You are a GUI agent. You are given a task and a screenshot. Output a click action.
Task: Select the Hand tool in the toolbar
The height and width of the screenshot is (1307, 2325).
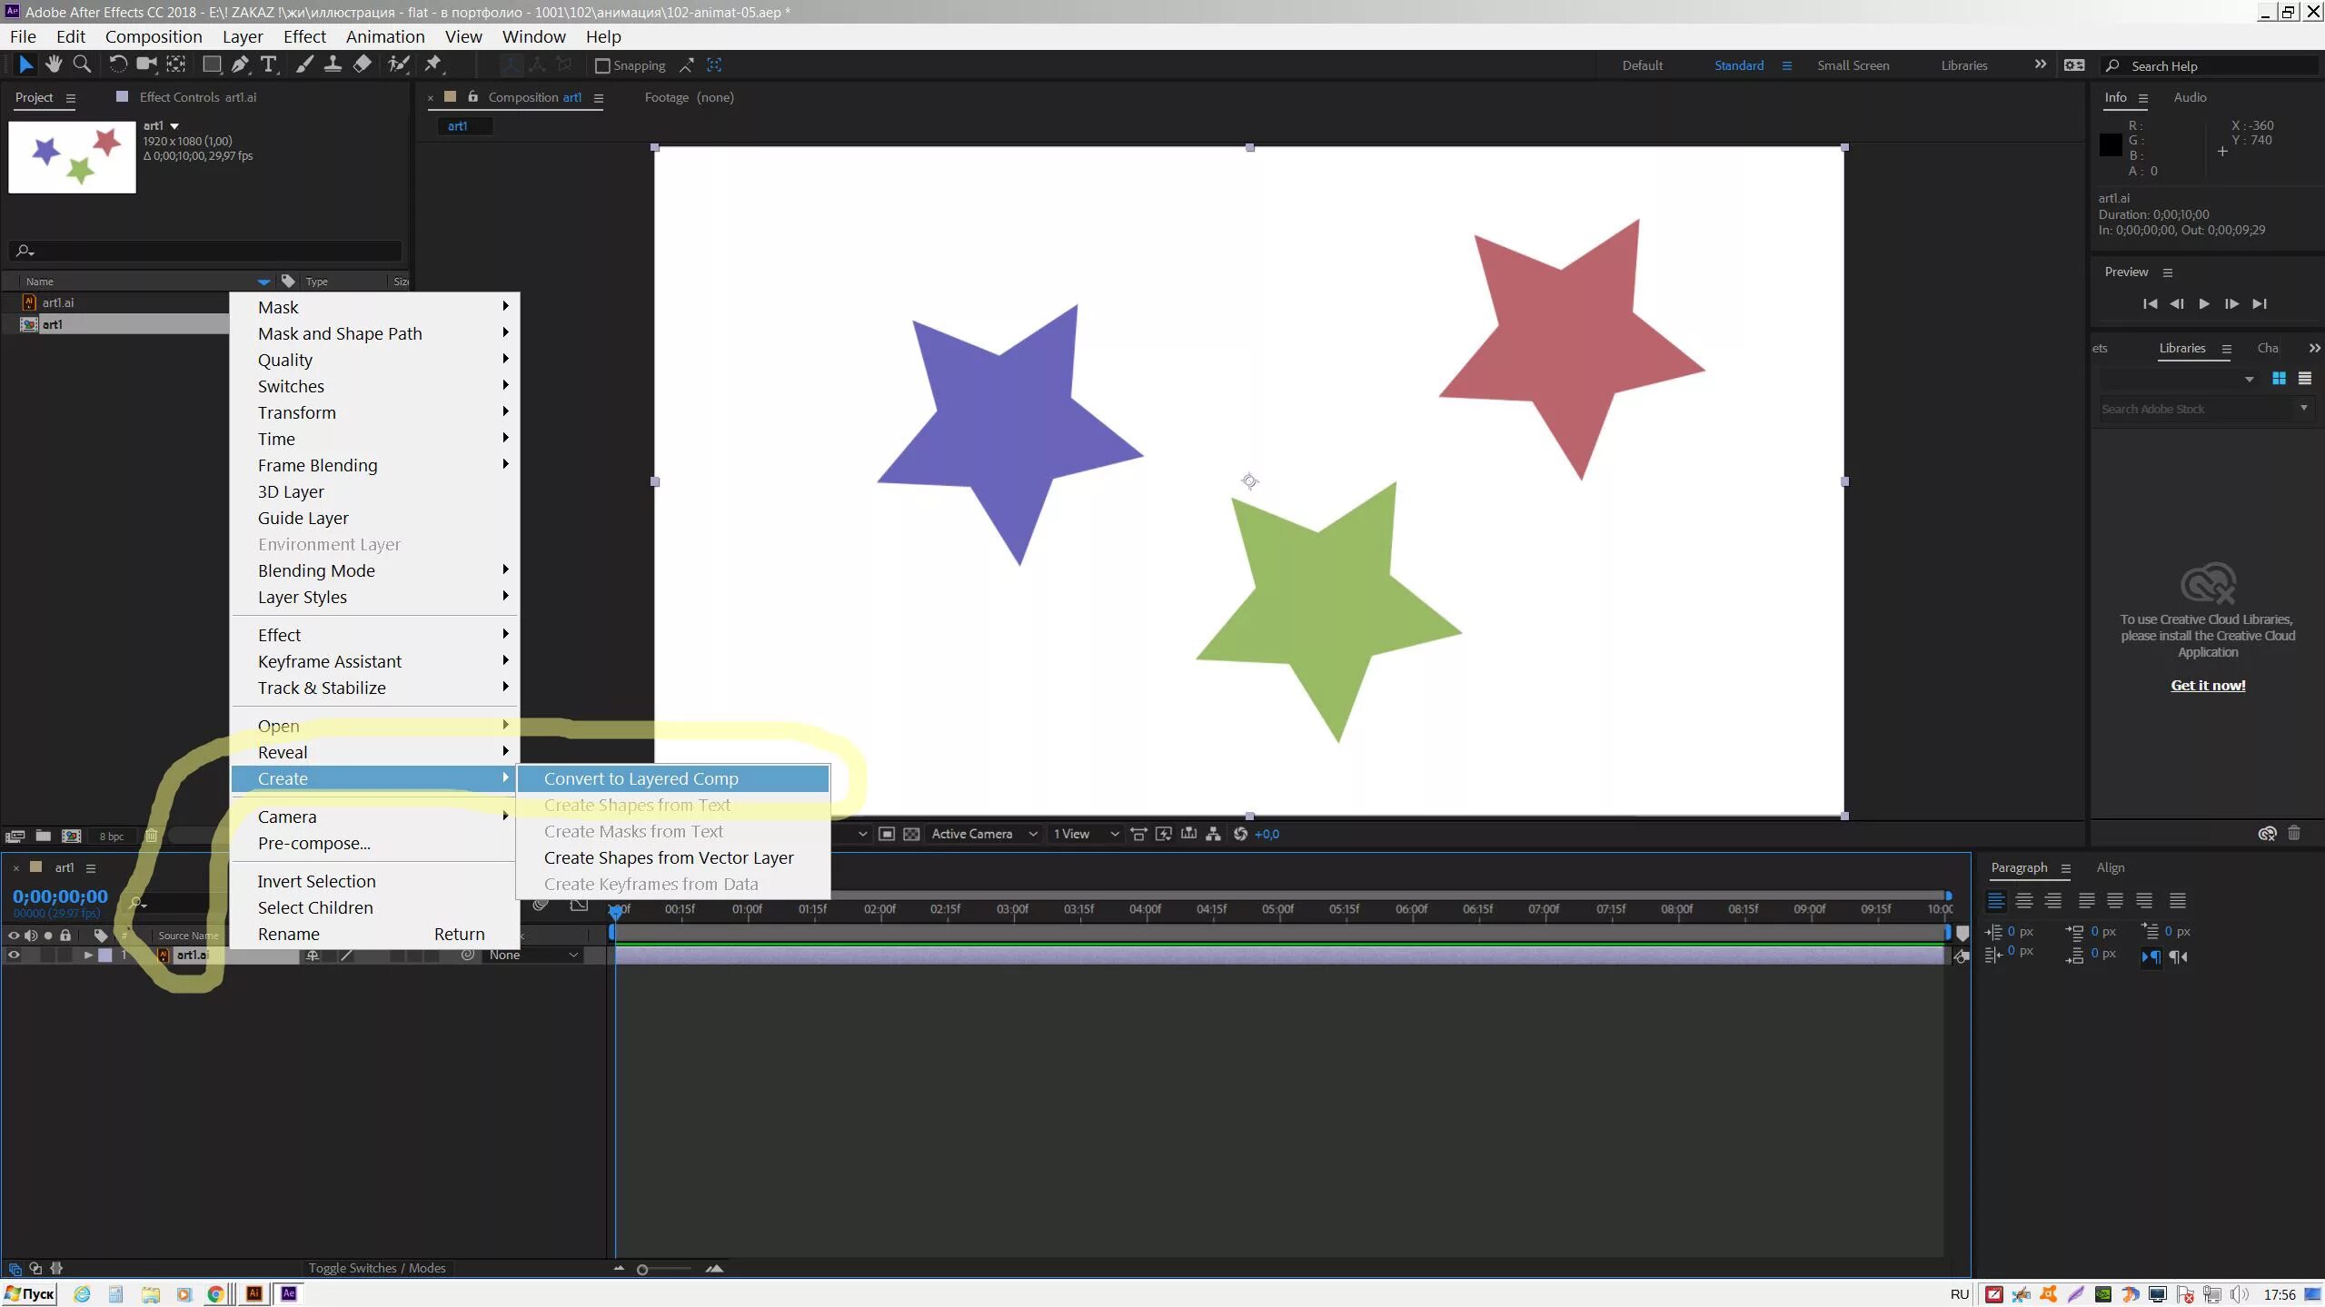pyautogui.click(x=53, y=64)
